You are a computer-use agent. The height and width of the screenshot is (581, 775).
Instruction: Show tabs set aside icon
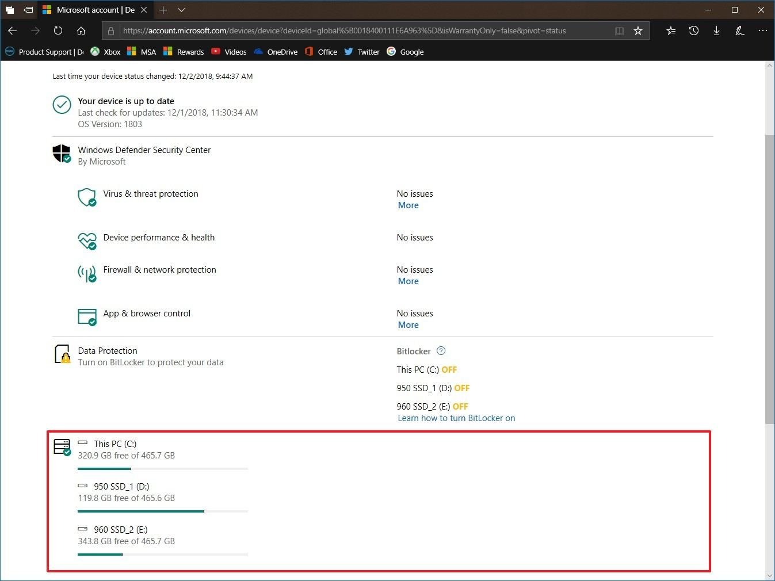[x=10, y=10]
